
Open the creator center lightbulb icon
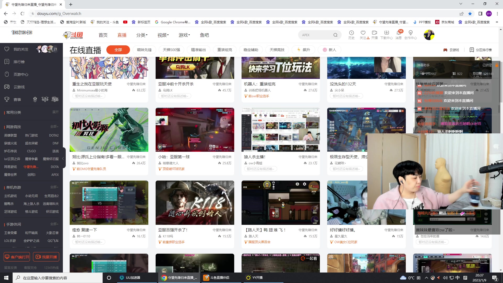tap(411, 33)
